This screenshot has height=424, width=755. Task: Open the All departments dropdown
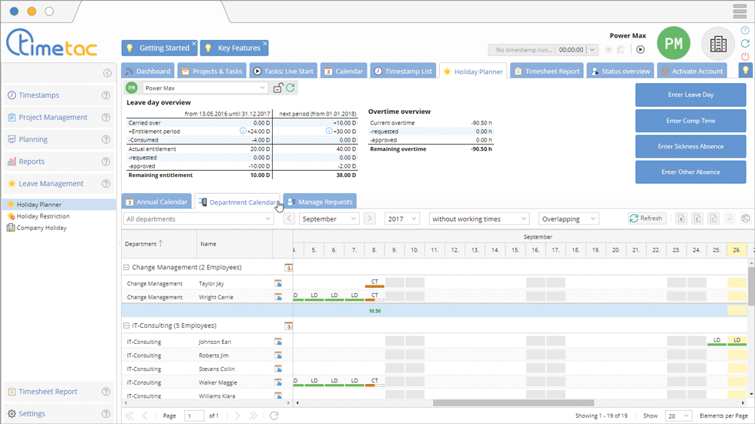[198, 219]
